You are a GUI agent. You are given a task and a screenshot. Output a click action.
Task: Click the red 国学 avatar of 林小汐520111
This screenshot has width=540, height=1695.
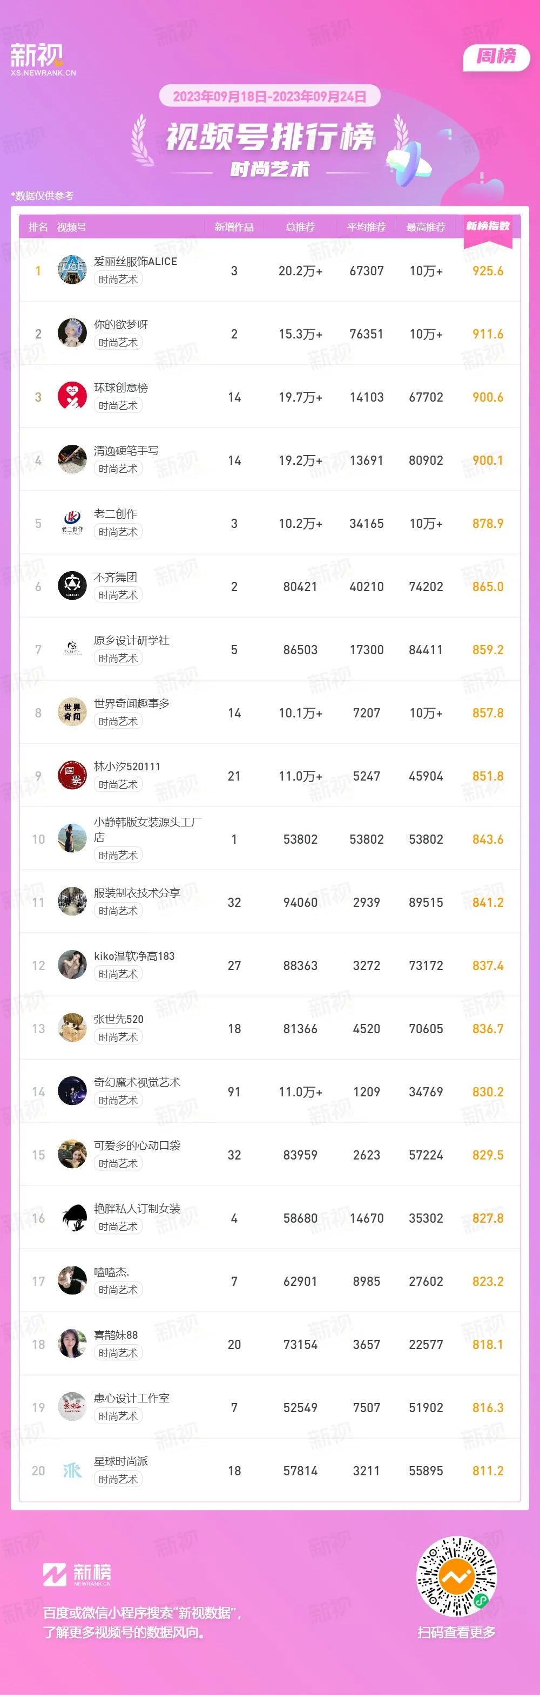72,776
